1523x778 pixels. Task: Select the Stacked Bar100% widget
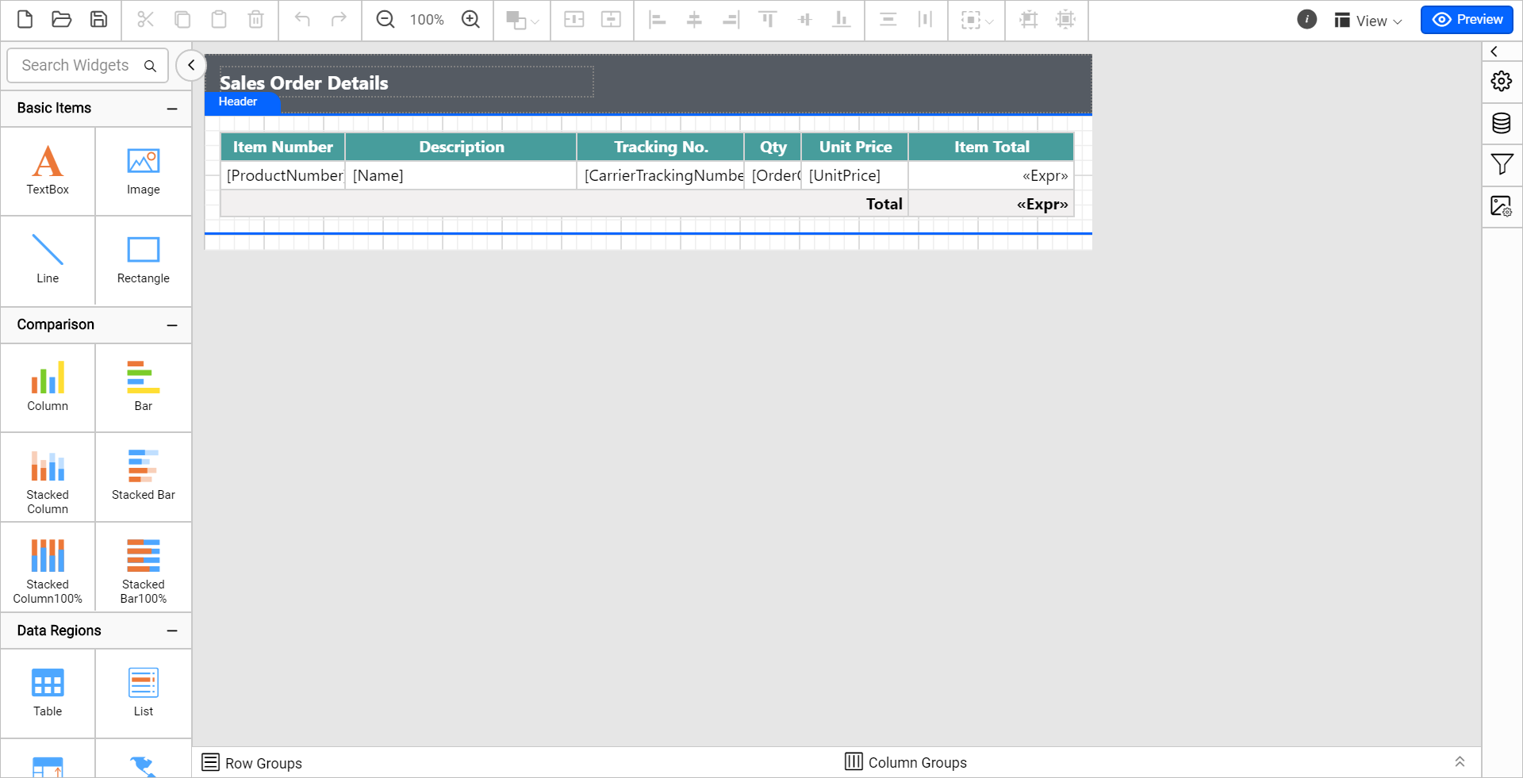tap(144, 567)
